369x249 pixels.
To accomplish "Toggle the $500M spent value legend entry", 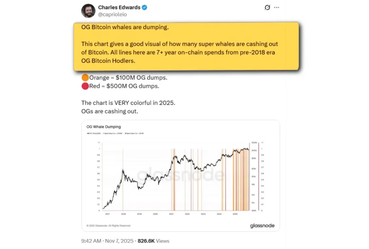I will pyautogui.click(x=135, y=134).
